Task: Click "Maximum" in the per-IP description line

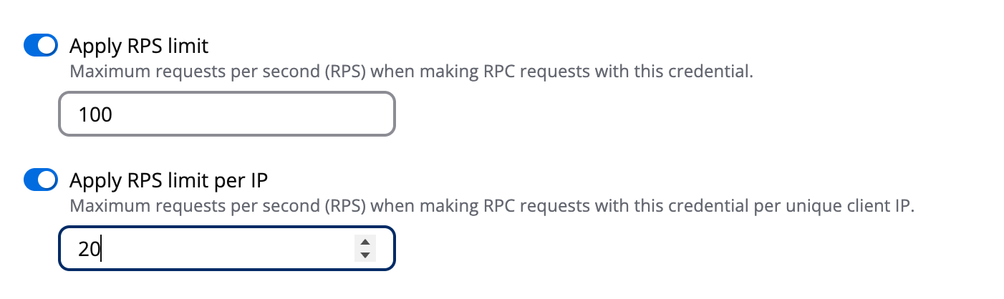Action: [x=98, y=206]
